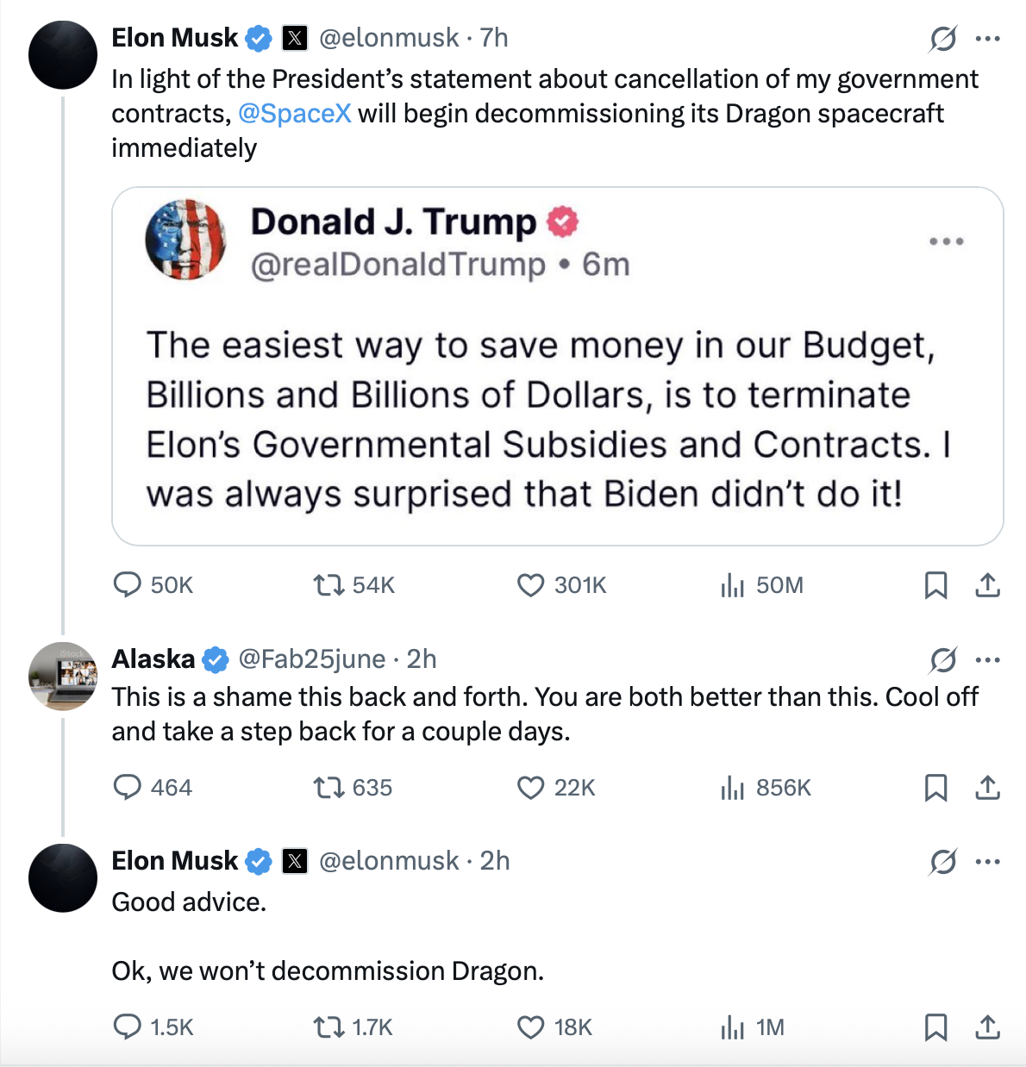Reply to Alaska's comment
Image resolution: width=1026 pixels, height=1067 pixels.
point(128,787)
